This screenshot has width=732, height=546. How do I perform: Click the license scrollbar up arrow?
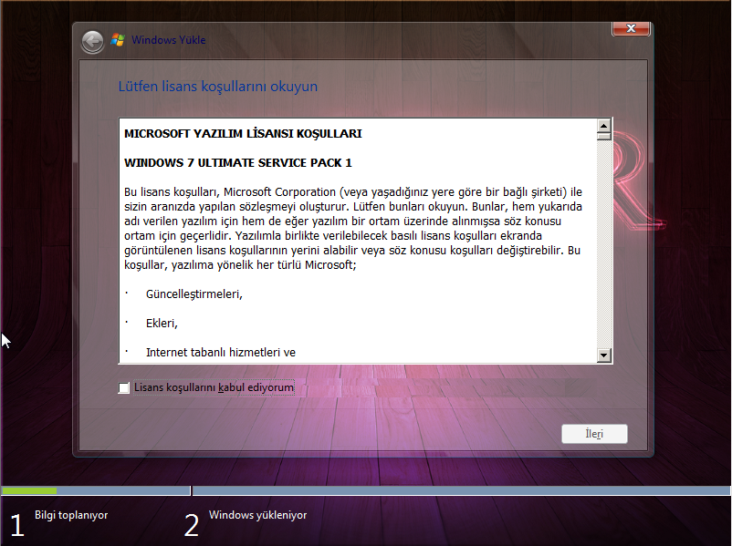pyautogui.click(x=603, y=126)
